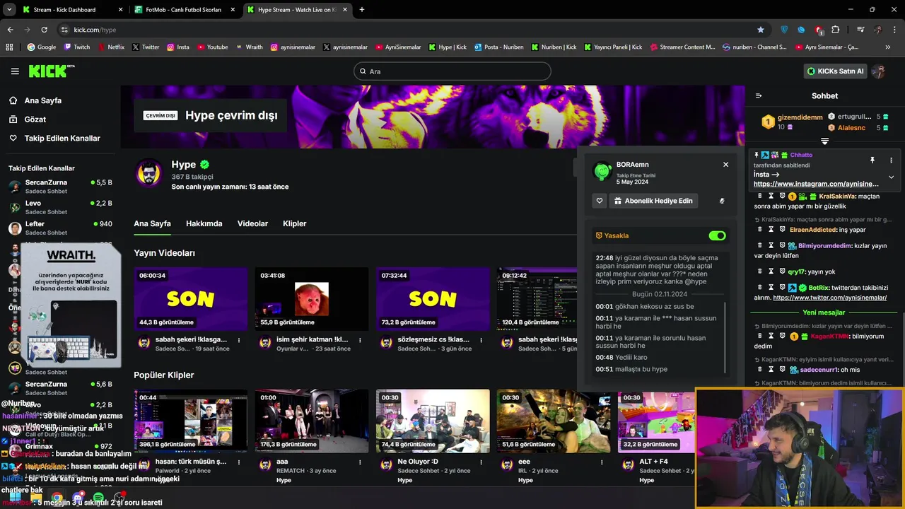Click the Ara search field
Image resolution: width=905 pixels, height=509 pixels.
[452, 71]
